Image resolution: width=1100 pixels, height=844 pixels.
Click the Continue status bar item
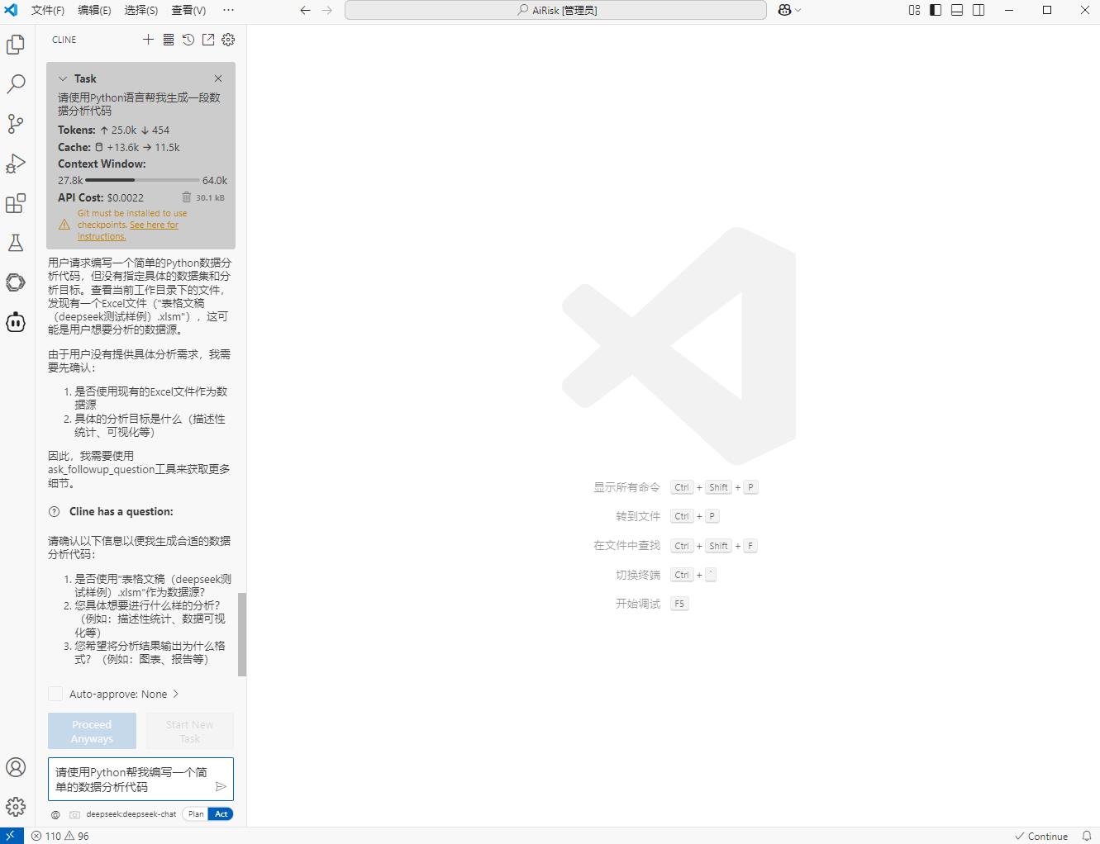tap(1041, 836)
